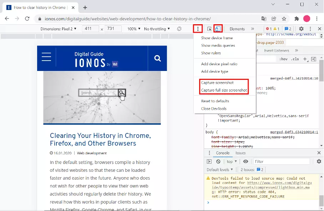Show the console sidebar
This screenshot has height=211, width=324.
pyautogui.click(x=209, y=161)
